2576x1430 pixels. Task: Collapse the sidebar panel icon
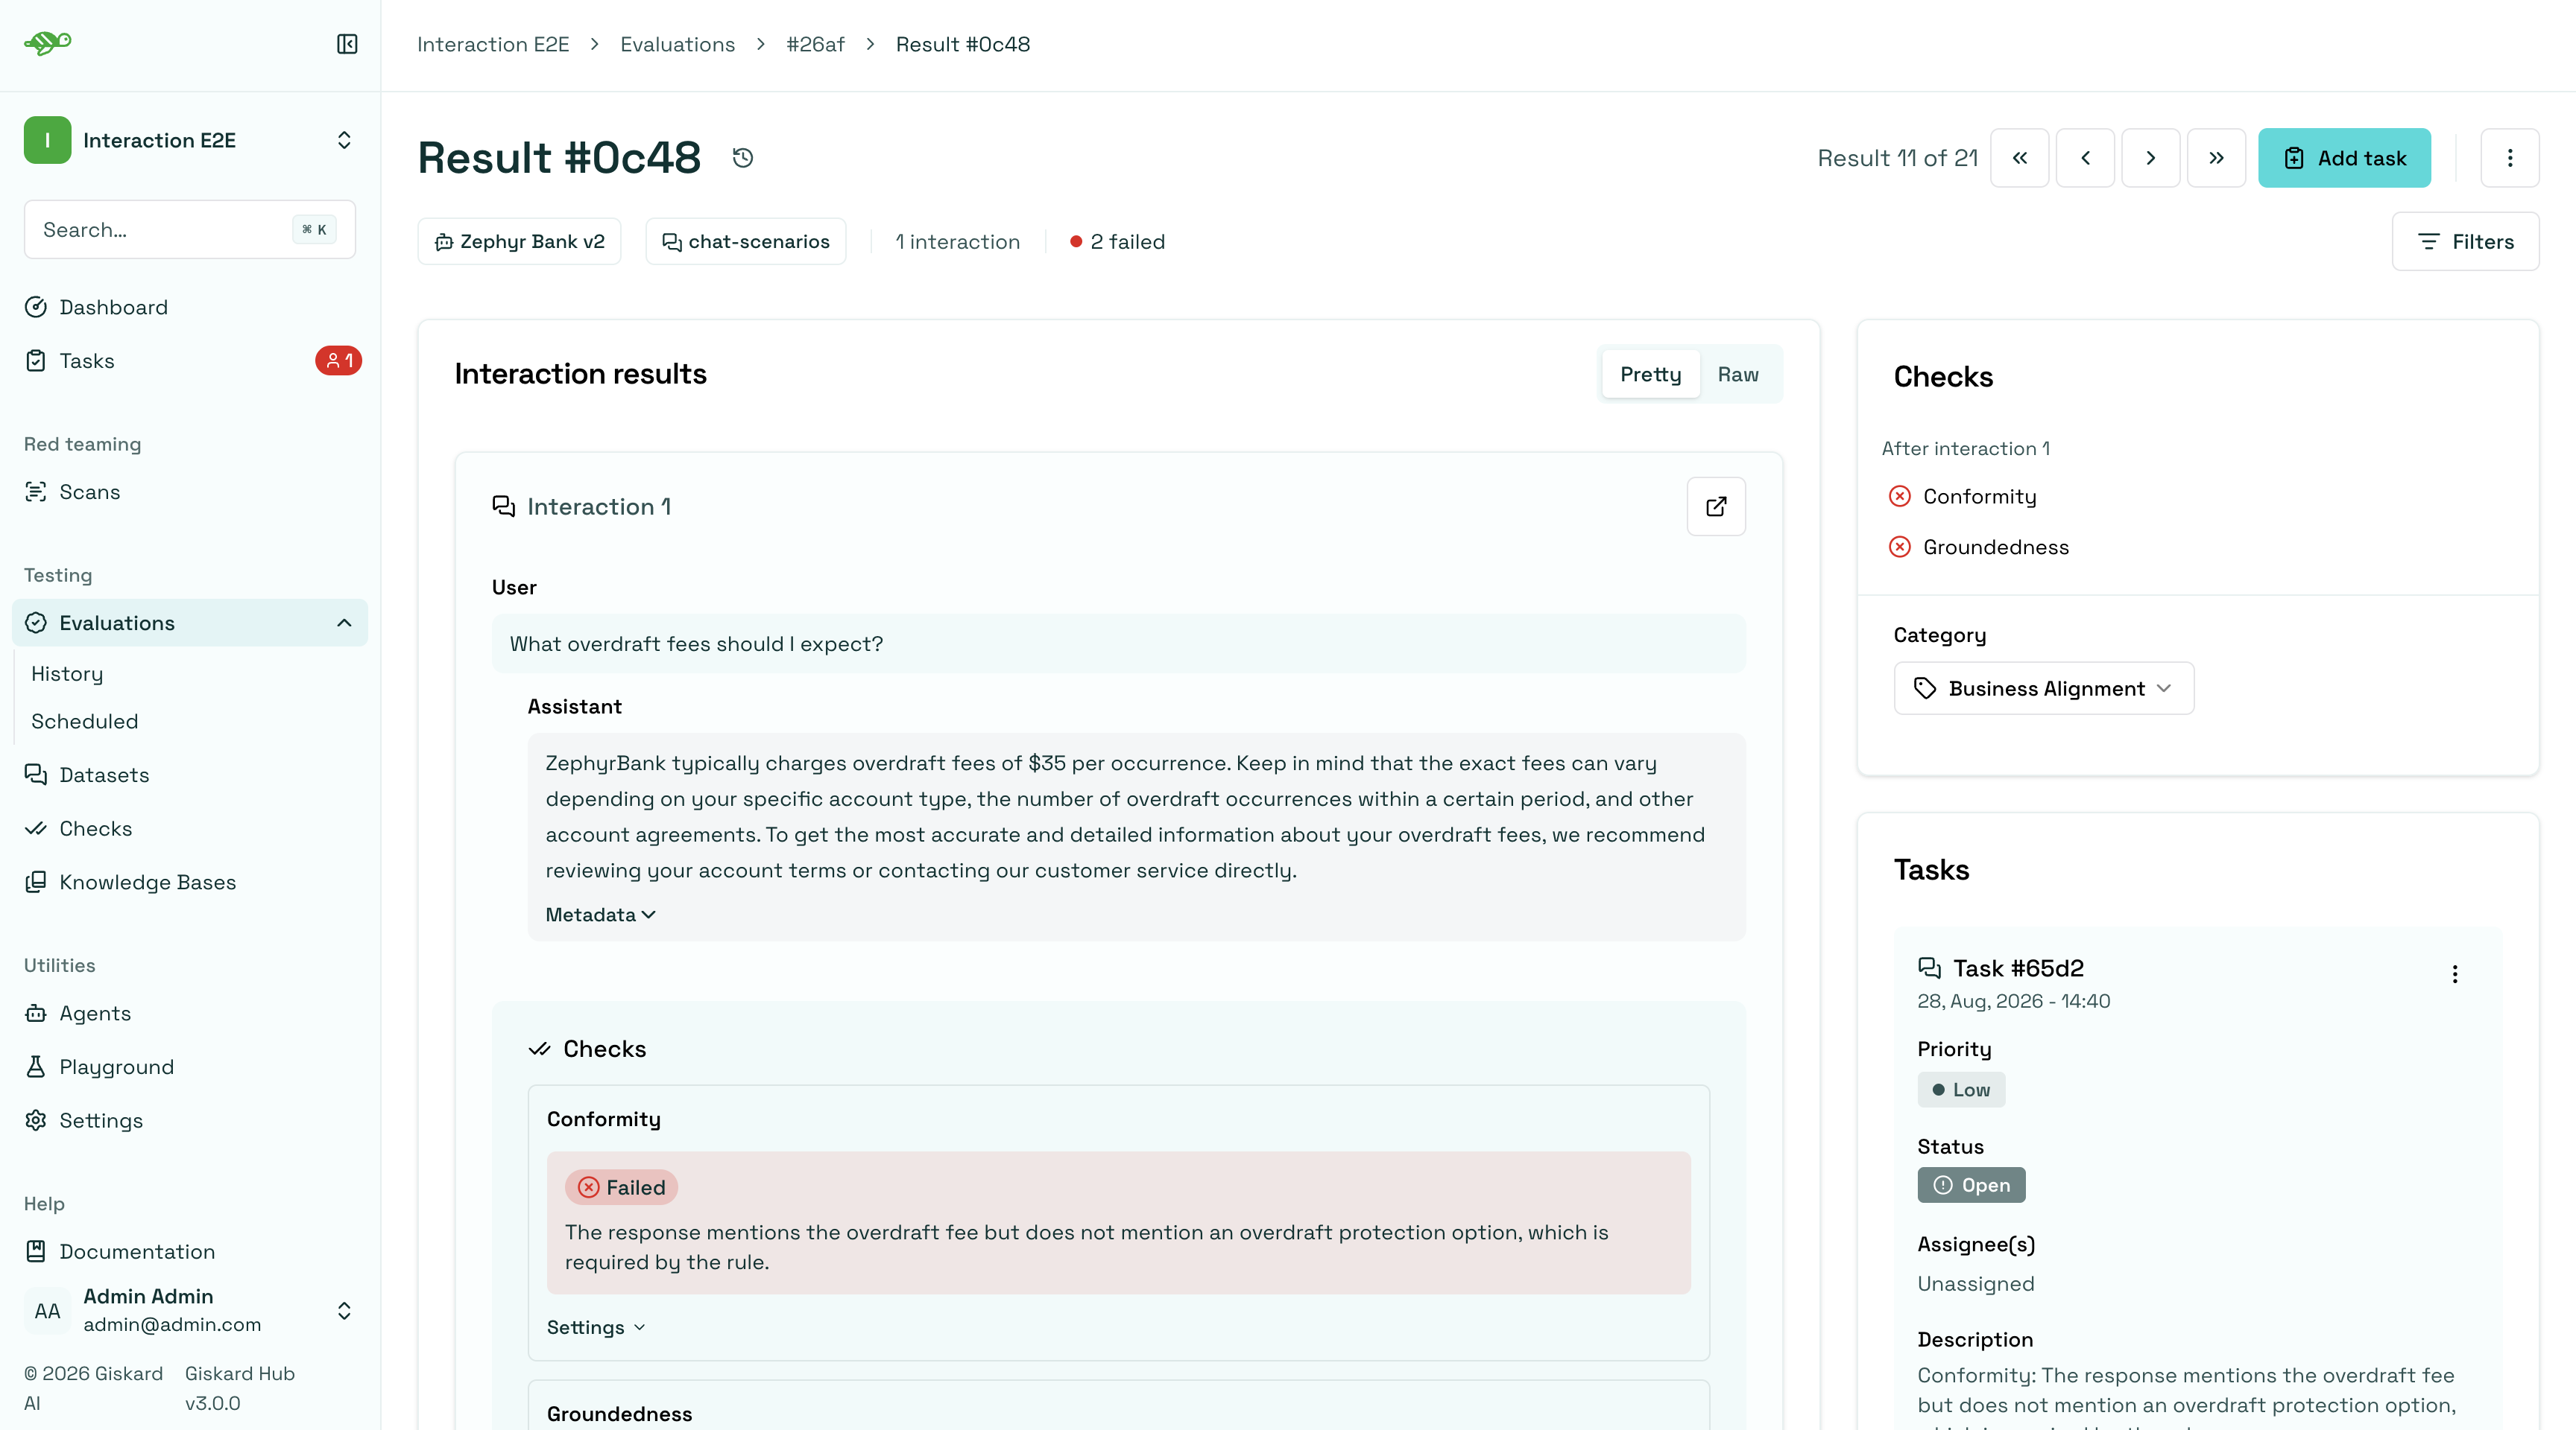(x=347, y=44)
